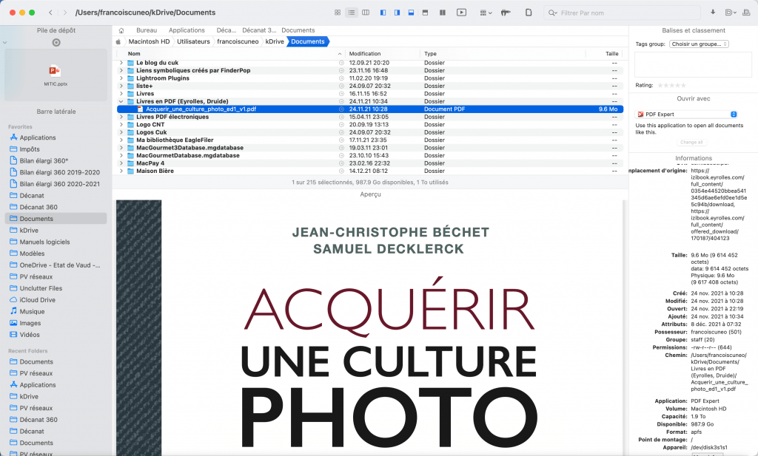The image size is (758, 456).
Task: Click the MITIC.pptx file in drop stack
Action: pos(56,75)
